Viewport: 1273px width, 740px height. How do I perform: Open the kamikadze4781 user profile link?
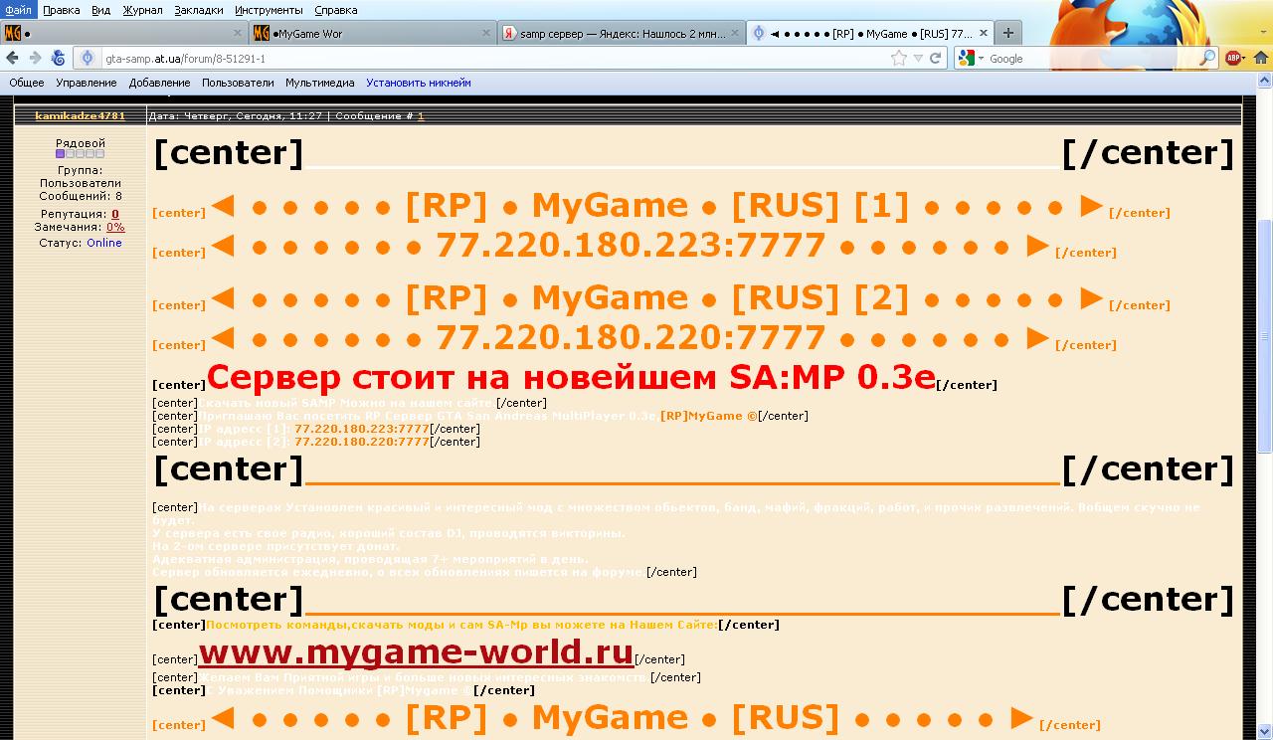click(x=81, y=116)
